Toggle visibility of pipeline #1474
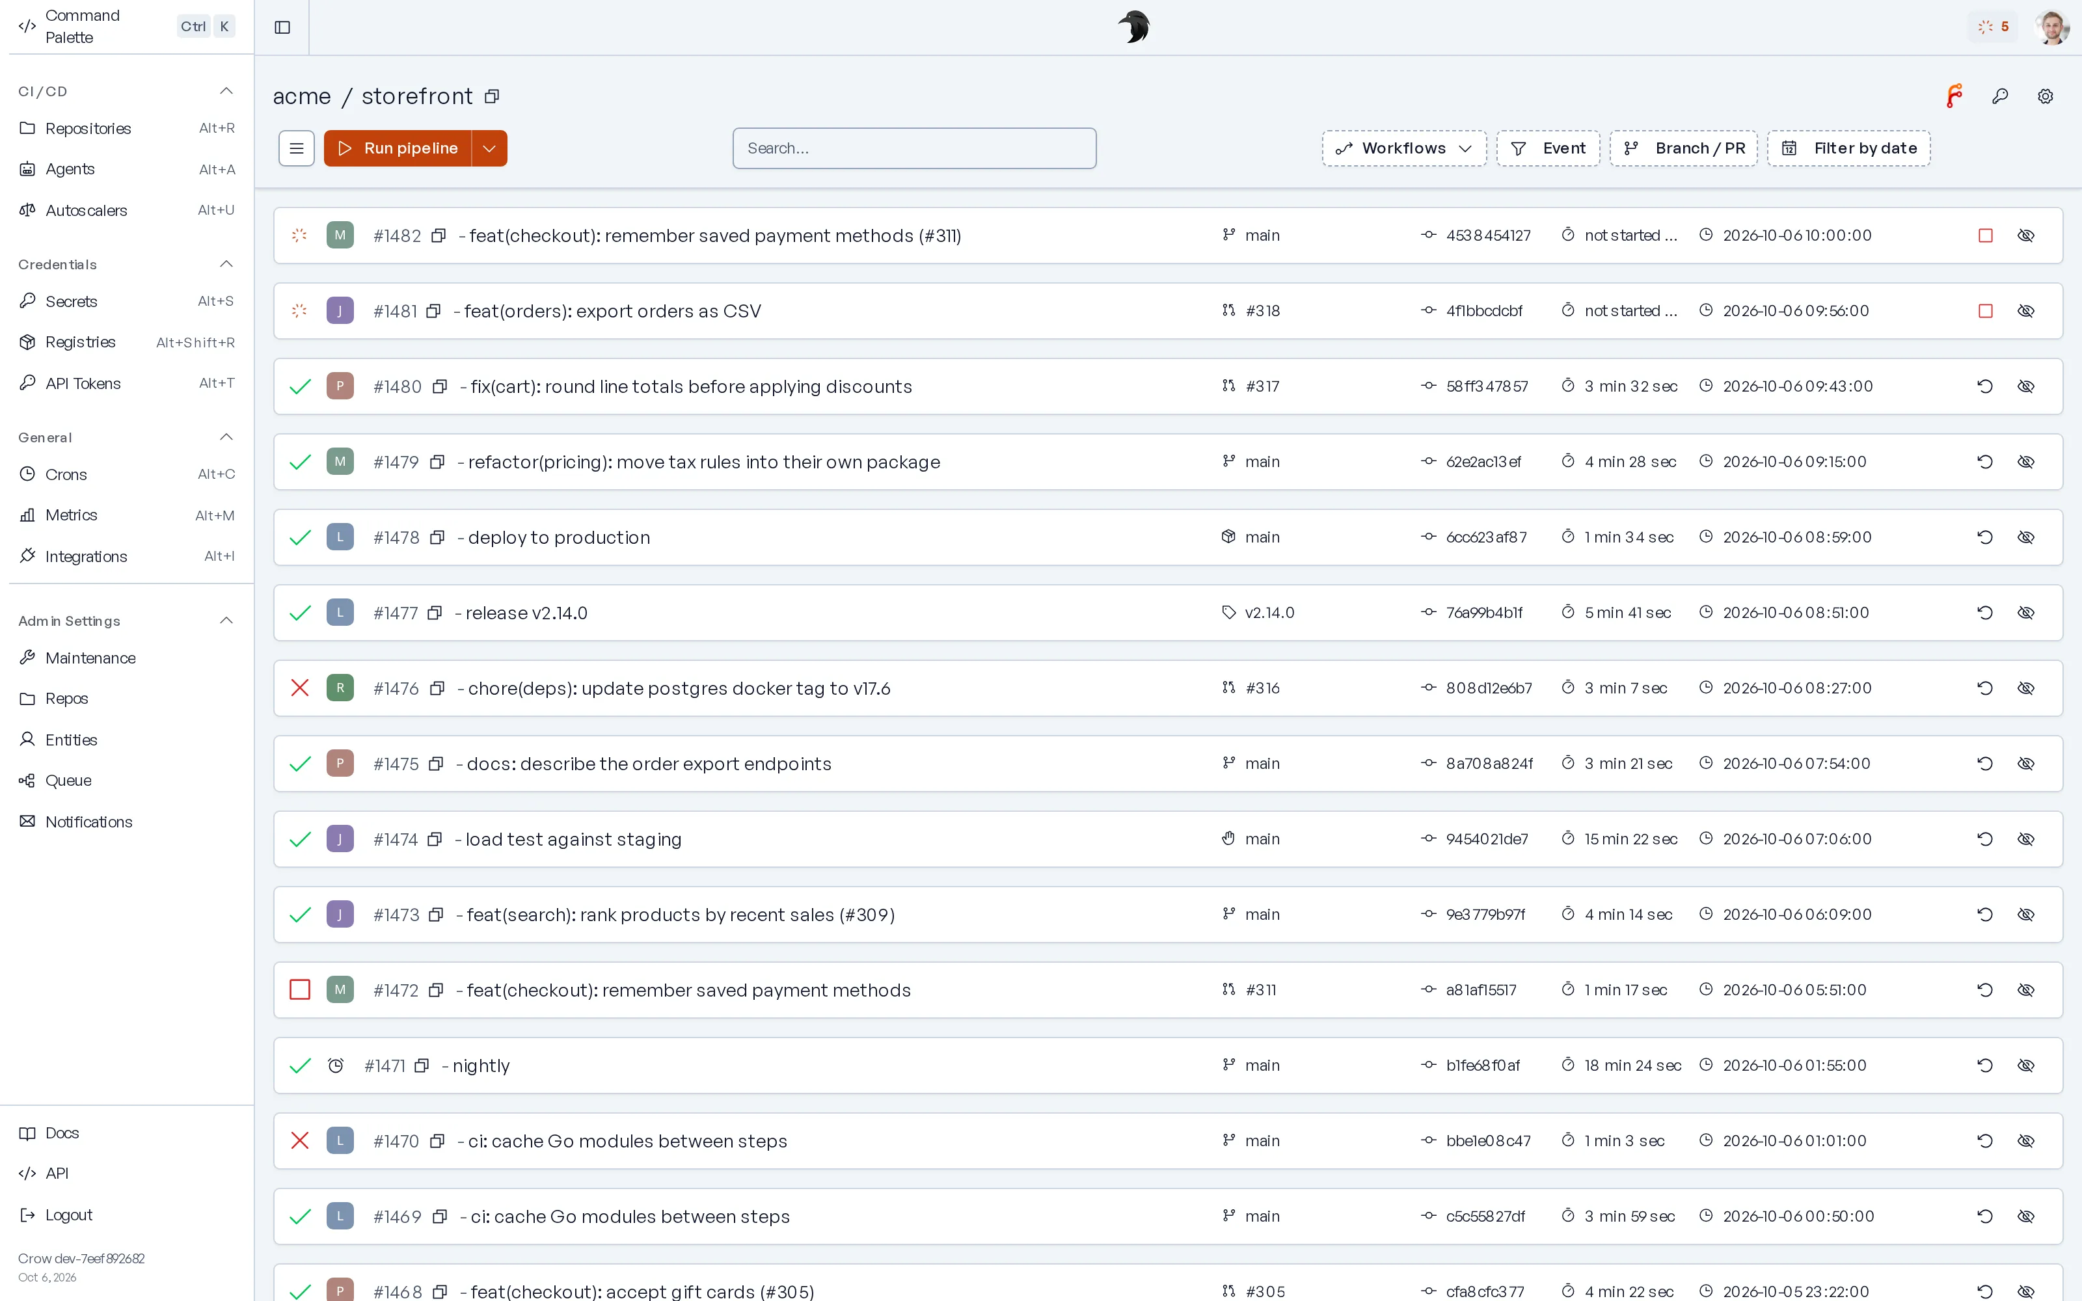 2026,839
